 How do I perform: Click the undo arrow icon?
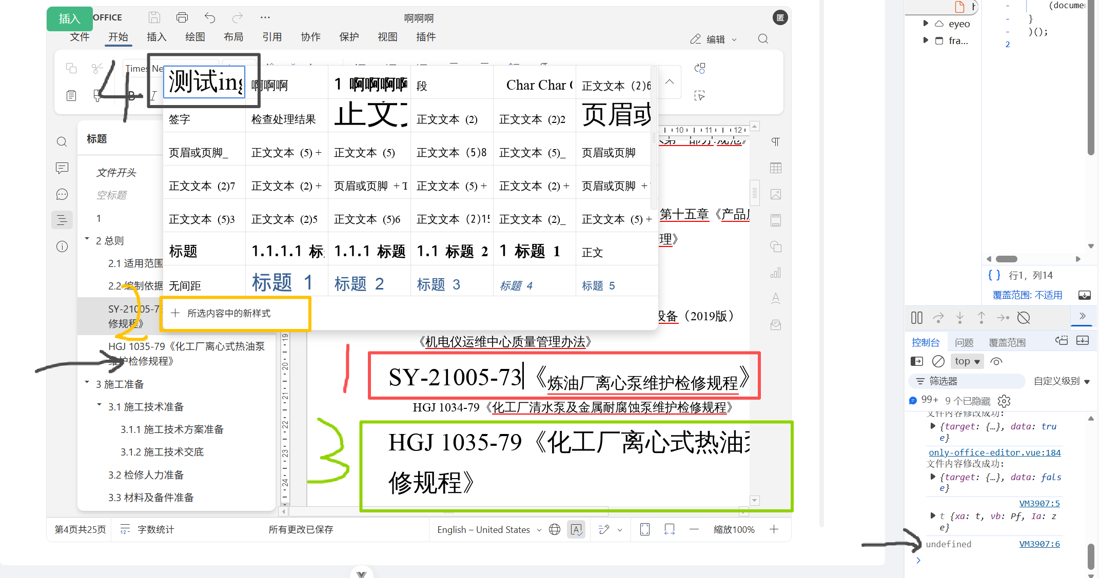209,18
